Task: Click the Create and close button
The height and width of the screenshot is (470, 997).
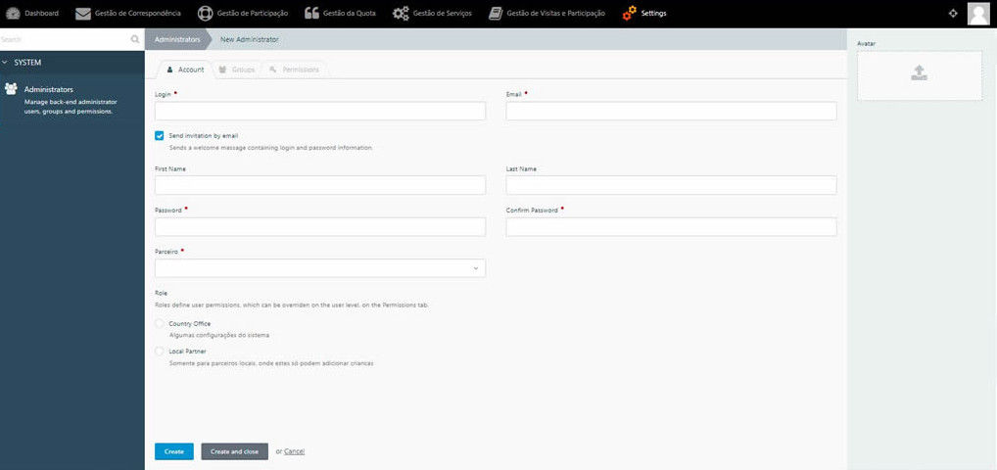Action: tap(234, 451)
